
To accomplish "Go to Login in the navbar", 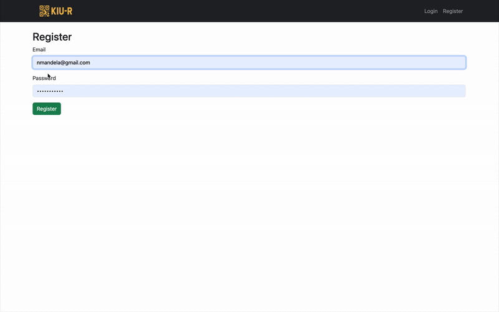I will (430, 11).
